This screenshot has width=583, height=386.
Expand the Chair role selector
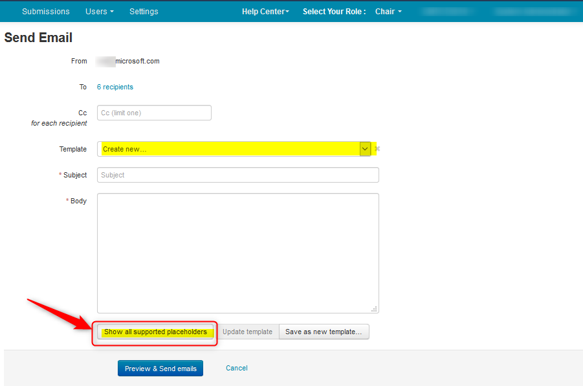[x=388, y=12]
